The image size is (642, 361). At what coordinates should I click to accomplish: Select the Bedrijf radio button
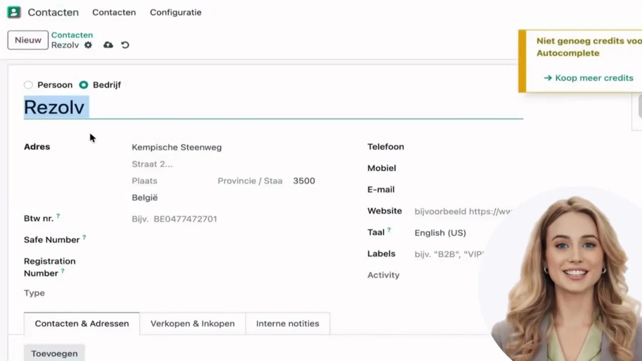(84, 85)
